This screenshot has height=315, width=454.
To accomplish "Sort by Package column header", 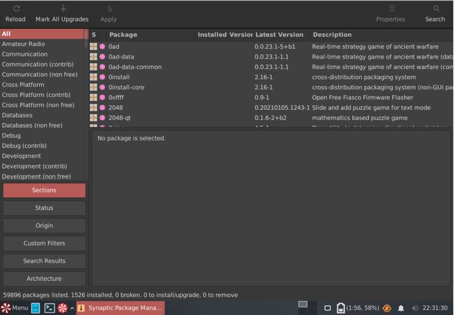I will coord(151,35).
